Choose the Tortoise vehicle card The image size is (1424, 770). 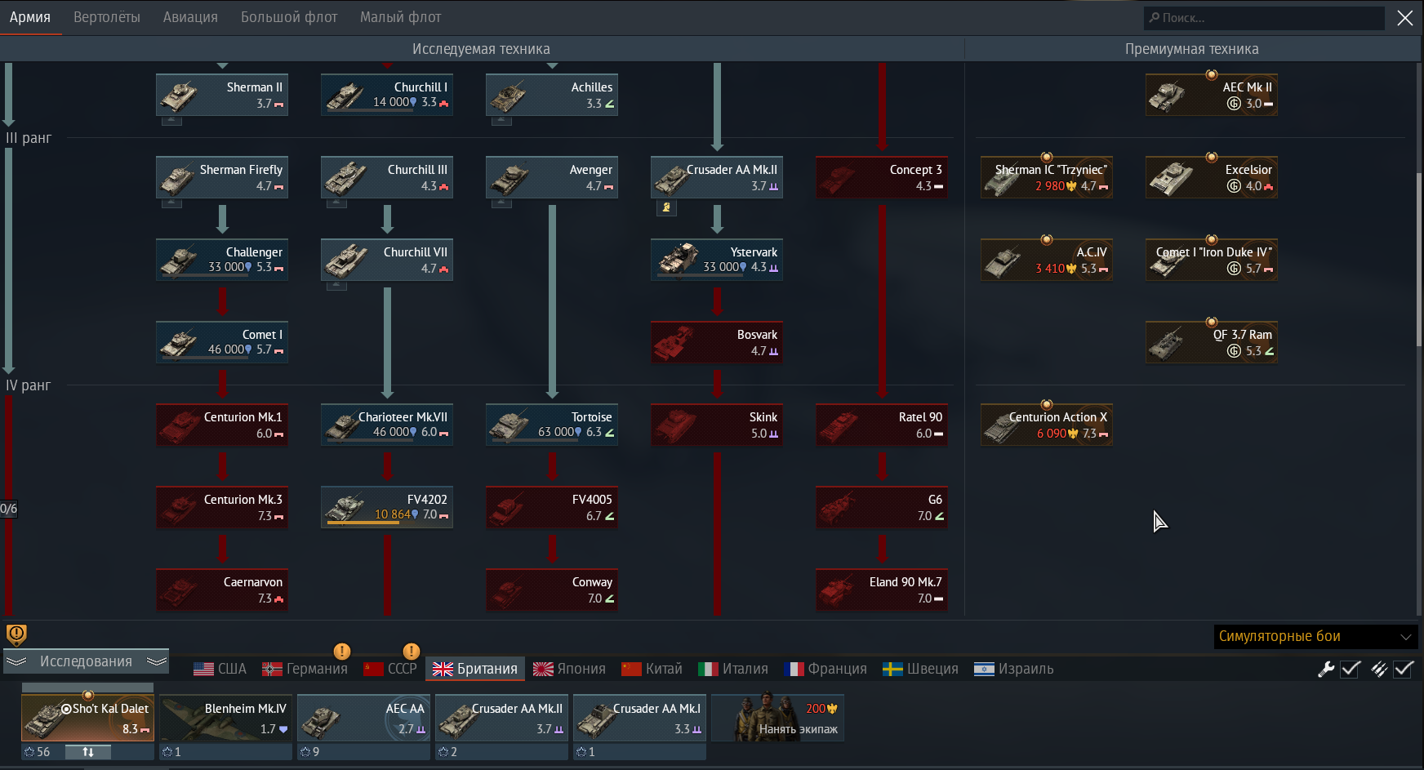pyautogui.click(x=552, y=425)
